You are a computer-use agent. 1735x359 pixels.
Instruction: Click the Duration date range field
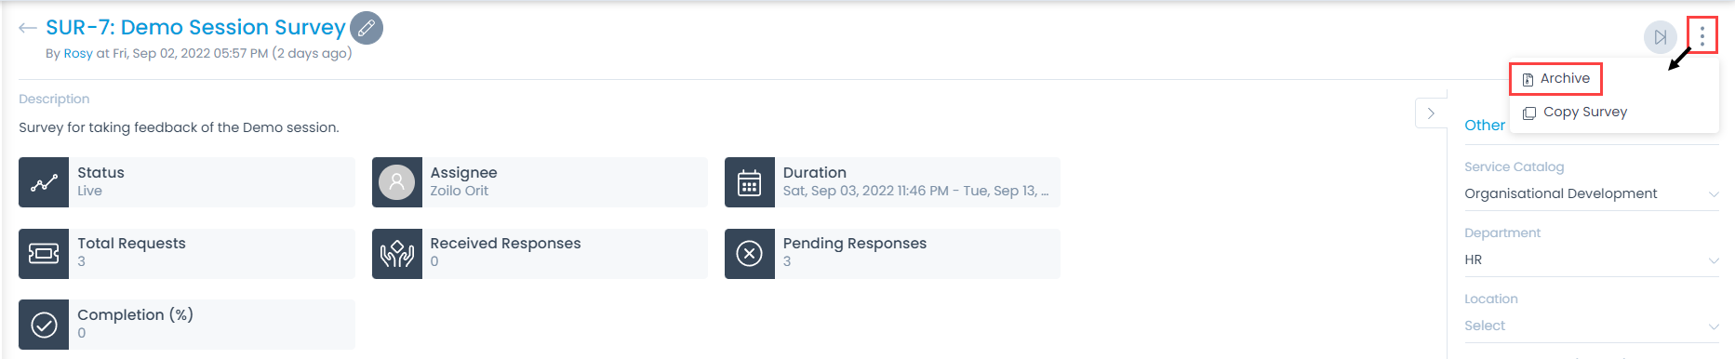[916, 191]
